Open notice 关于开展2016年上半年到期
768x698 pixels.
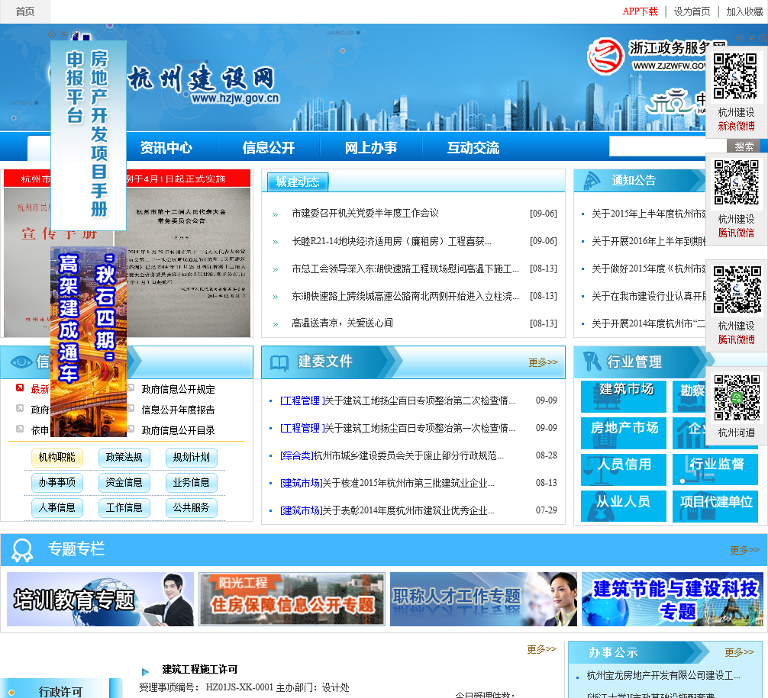[x=649, y=241]
